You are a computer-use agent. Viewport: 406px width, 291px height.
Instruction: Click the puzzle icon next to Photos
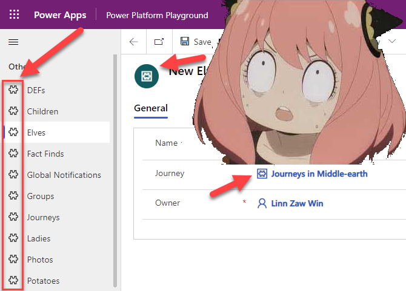pyautogui.click(x=13, y=260)
